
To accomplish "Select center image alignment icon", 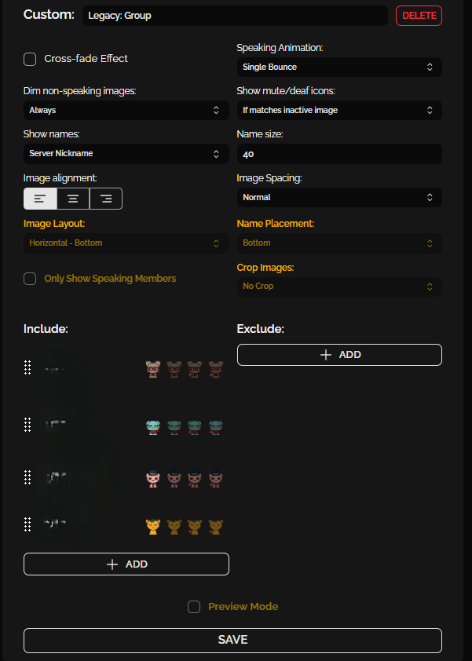I will pyautogui.click(x=73, y=199).
